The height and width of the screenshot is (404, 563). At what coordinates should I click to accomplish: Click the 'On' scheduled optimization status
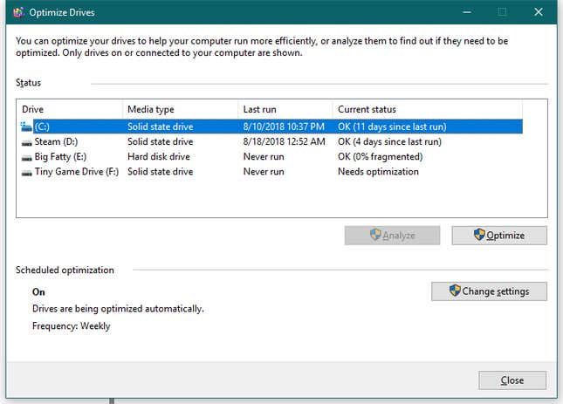point(38,292)
